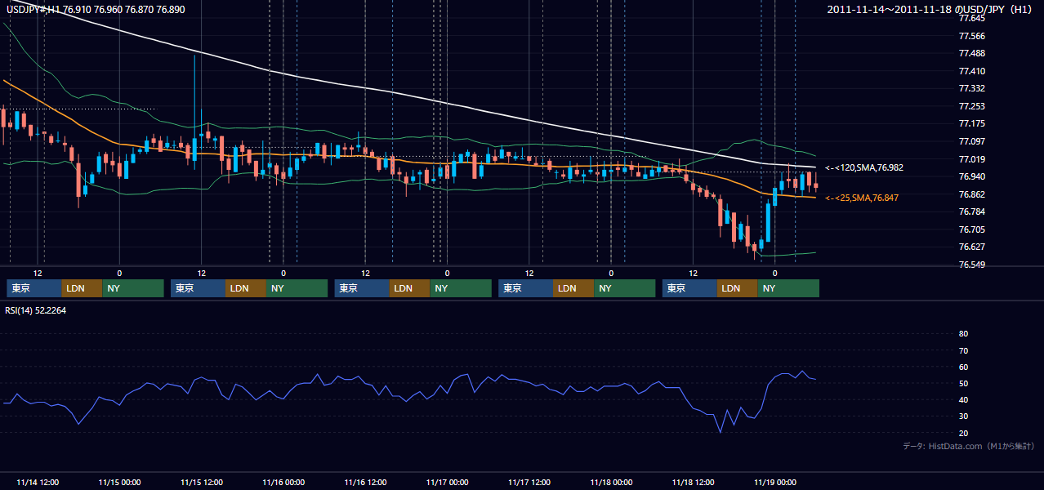Click the 76.784 price axis value
Image resolution: width=1044 pixels, height=490 pixels.
971,212
